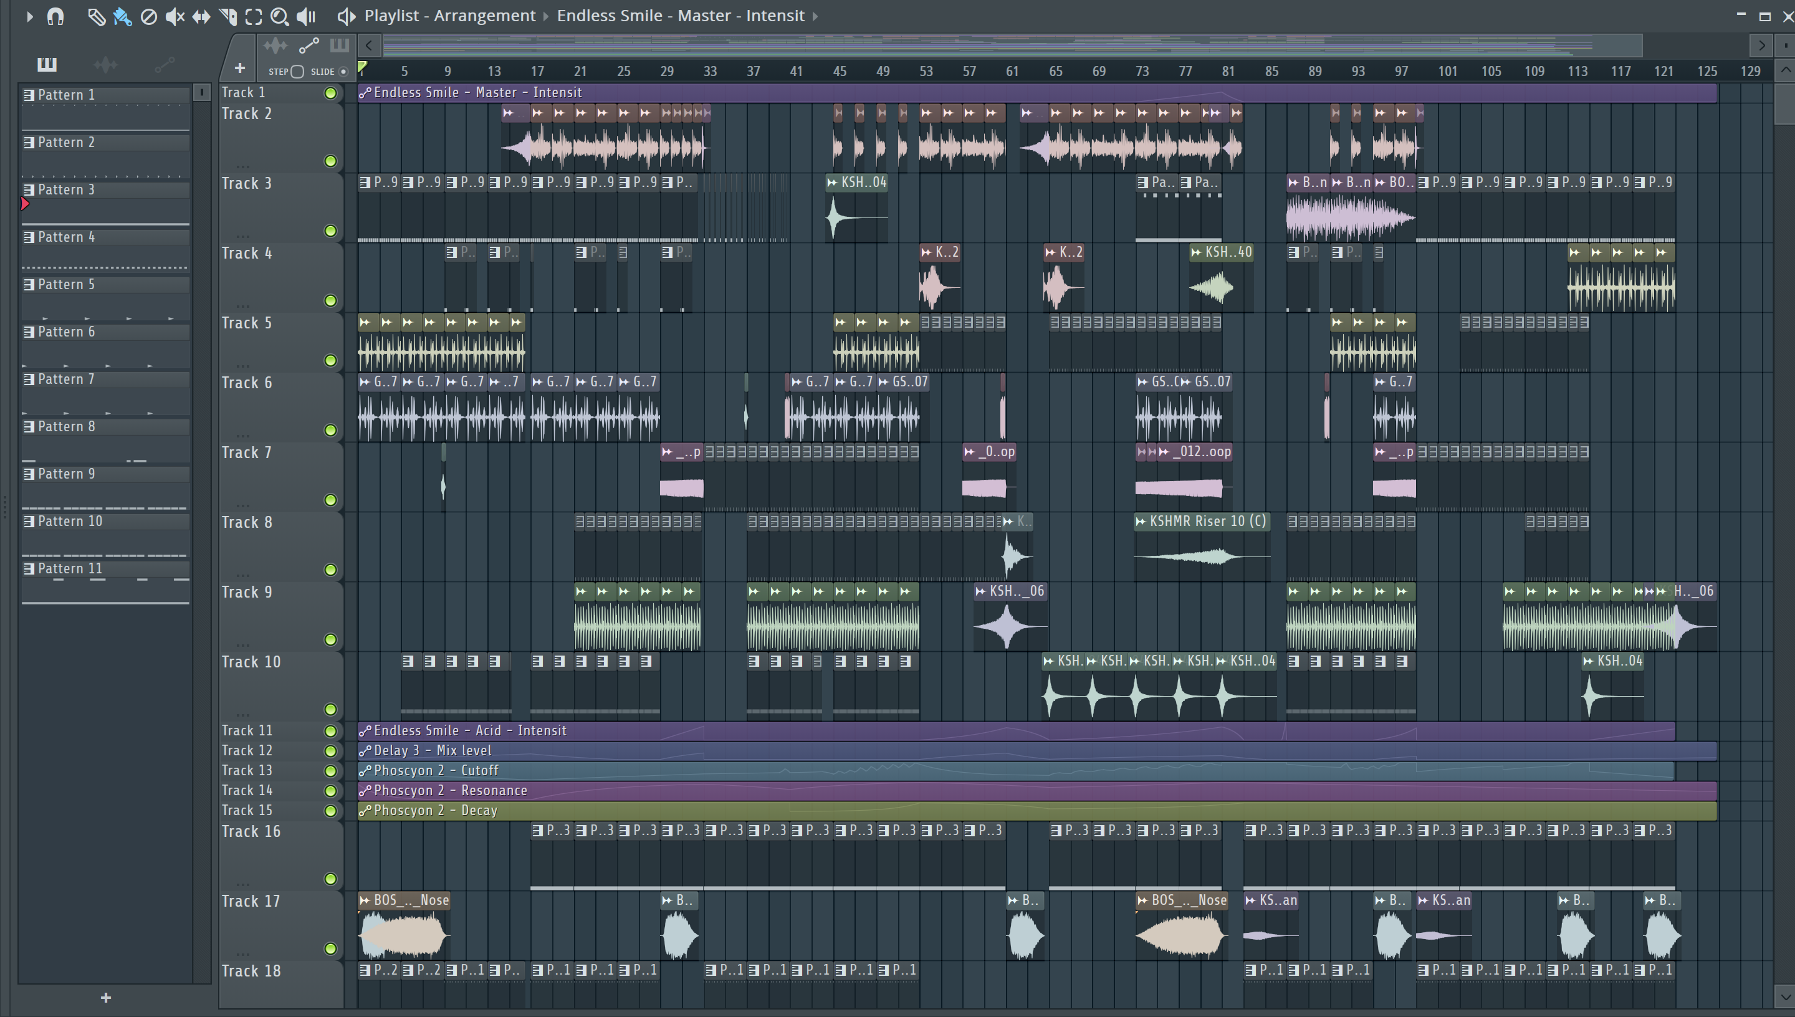Toggle audio clip focus waveform icon

pos(275,46)
